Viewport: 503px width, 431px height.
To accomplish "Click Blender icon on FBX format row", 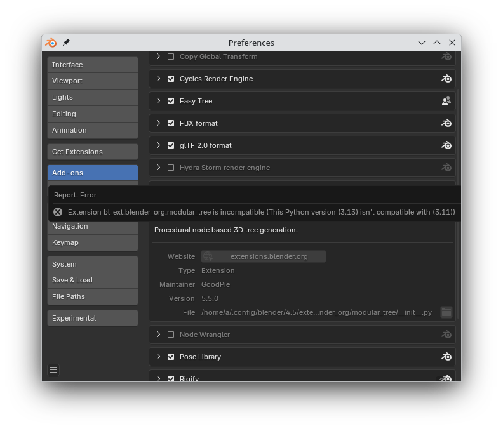I will coord(446,123).
